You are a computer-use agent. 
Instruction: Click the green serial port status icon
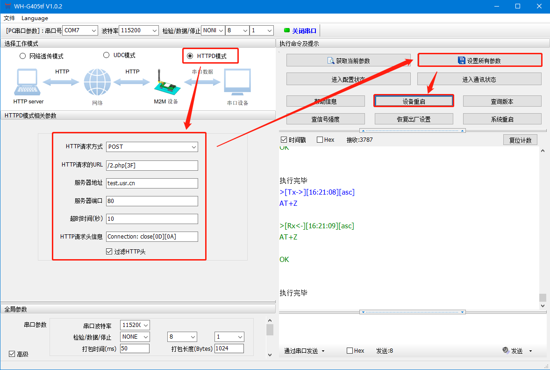tap(287, 30)
